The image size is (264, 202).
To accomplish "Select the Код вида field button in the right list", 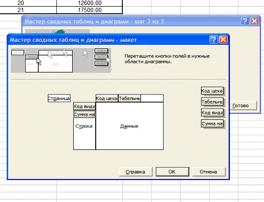I will (x=212, y=113).
